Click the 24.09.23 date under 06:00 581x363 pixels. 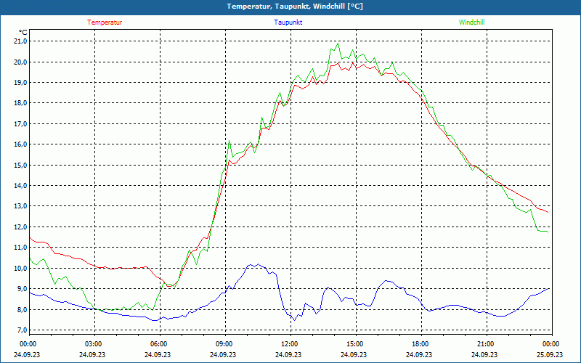pyautogui.click(x=158, y=354)
